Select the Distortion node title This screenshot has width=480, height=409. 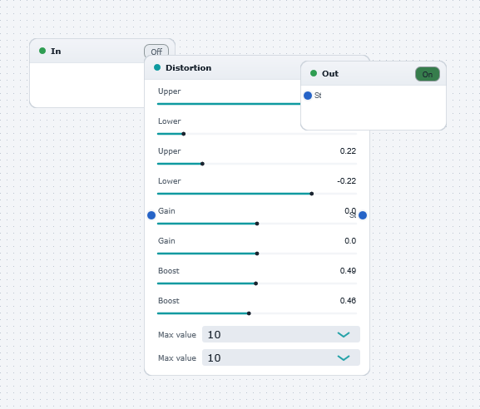pos(188,67)
